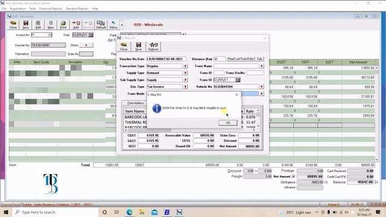This screenshot has width=386, height=217.
Task: Click the Invoice No spinner field
Action: click(x=42, y=35)
